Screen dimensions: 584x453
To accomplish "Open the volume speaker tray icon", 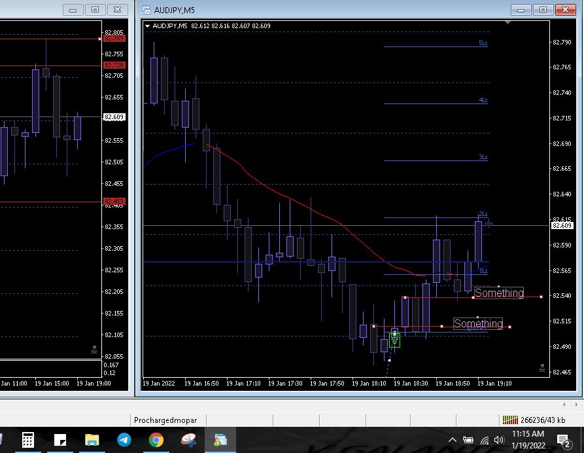I will pos(499,441).
